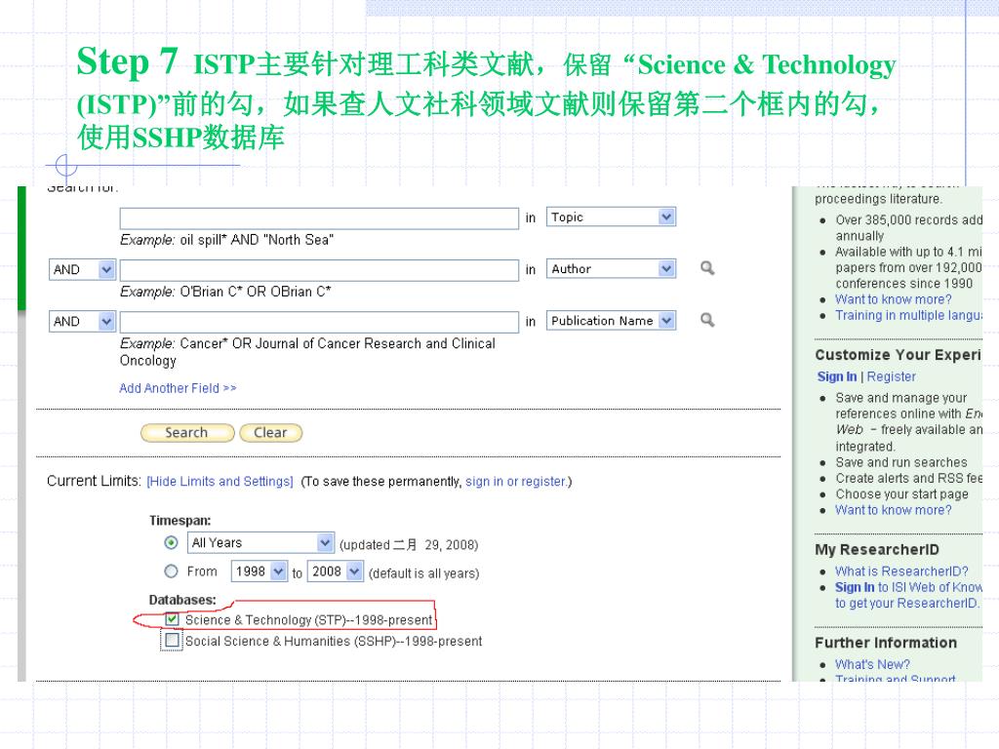Click Add Another Field link

pos(178,388)
